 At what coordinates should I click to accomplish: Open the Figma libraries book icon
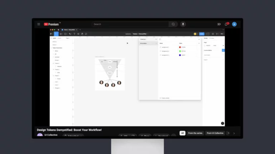coord(213,34)
